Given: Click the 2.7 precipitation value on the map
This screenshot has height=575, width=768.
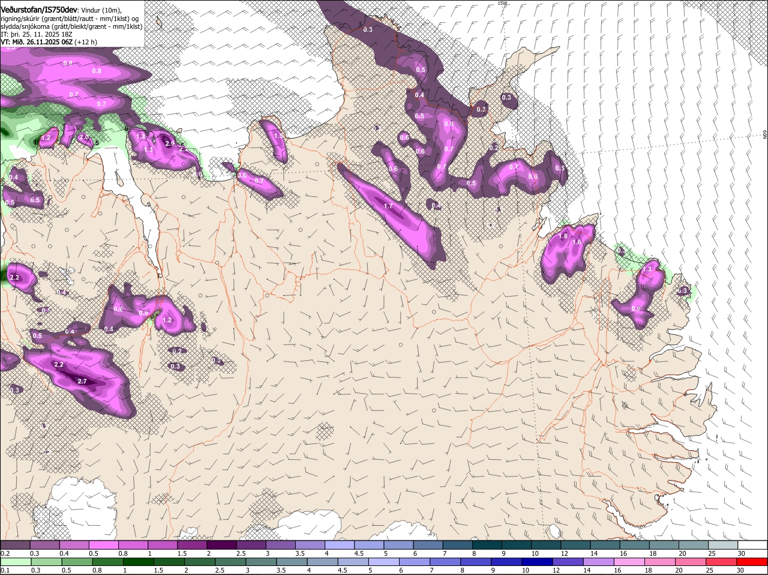Looking at the screenshot, I should point(83,381).
